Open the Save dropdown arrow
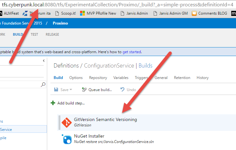The width and height of the screenshot is (236, 150). click(x=71, y=89)
